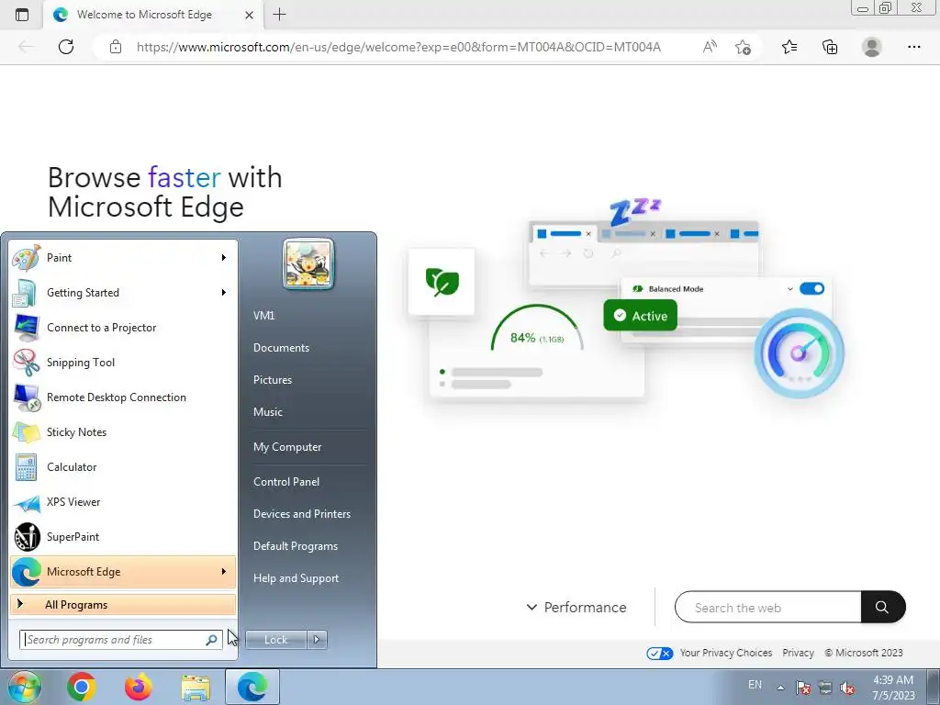Viewport: 940px width, 705px height.
Task: Open Calculator from Start menu
Action: click(x=123, y=467)
